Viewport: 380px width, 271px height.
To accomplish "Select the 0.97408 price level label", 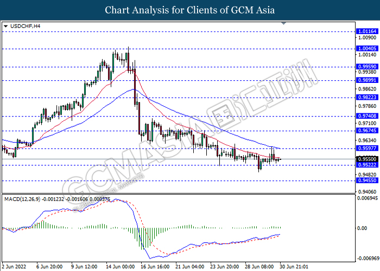I will coord(367,116).
